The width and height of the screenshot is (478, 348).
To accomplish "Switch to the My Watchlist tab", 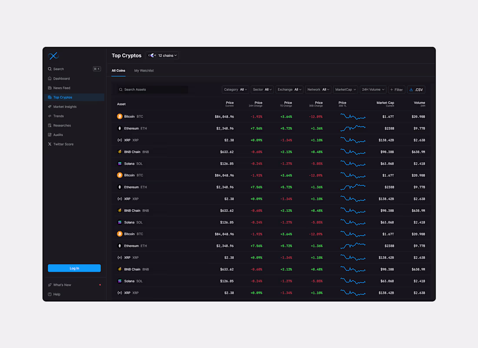I will (x=144, y=70).
